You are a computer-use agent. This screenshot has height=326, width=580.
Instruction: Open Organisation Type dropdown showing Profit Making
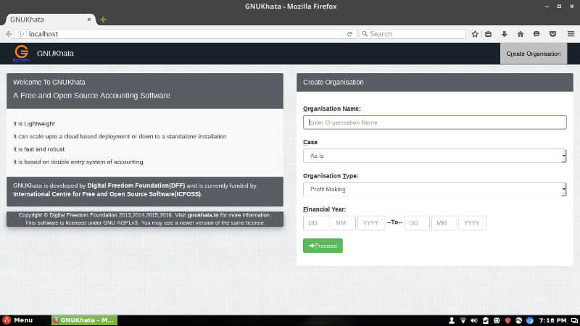[x=434, y=189]
